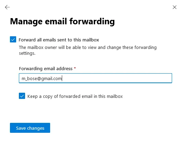Click the 'm_bose' portion of the entered address
Image resolution: width=182 pixels, height=141 pixels.
tap(30, 79)
